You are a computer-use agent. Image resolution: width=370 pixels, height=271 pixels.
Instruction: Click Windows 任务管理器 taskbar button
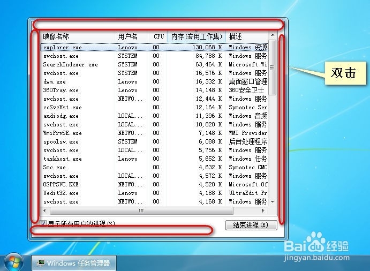point(74,263)
